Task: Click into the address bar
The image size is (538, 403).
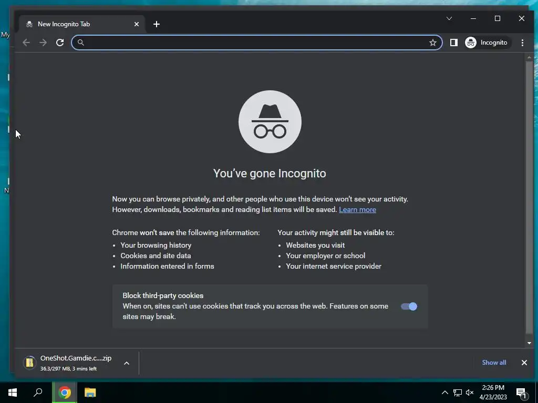Action: 256,43
